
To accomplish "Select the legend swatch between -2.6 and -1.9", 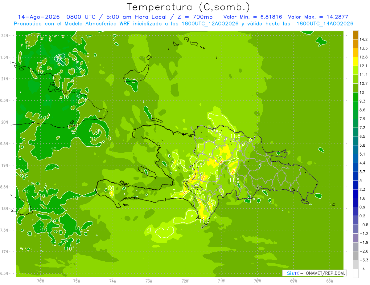I will point(356,247).
